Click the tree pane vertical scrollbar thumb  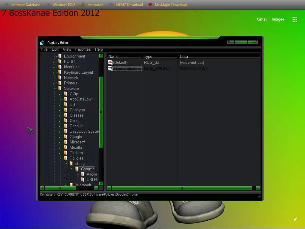(x=101, y=112)
